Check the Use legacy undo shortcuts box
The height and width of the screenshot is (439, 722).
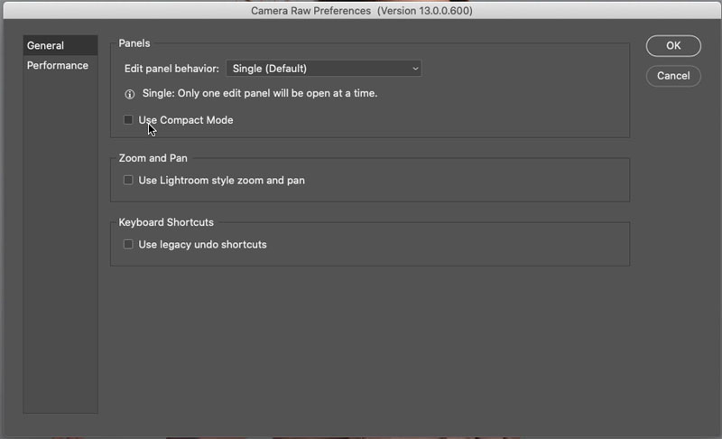tap(128, 244)
